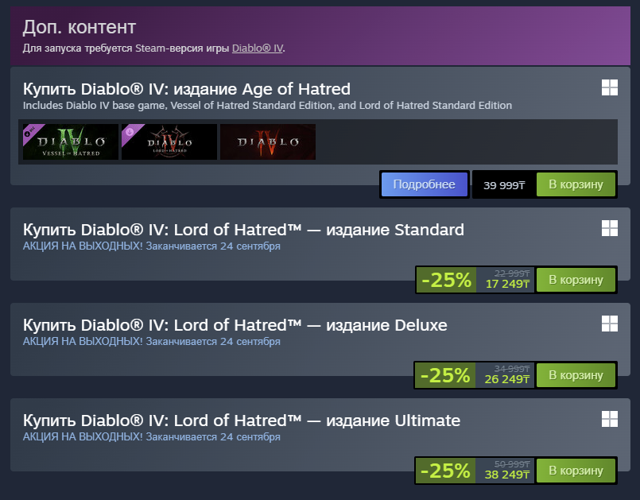Click Windows icon on Age of Hatred edition
Screen dimensions: 640x500
pos(609,87)
